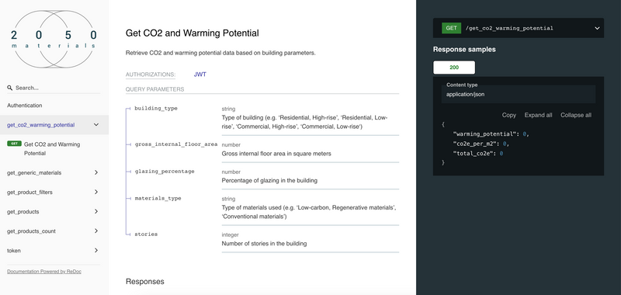This screenshot has height=295, width=621.
Task: Click the GET badge in endpoint bar
Action: [452, 28]
